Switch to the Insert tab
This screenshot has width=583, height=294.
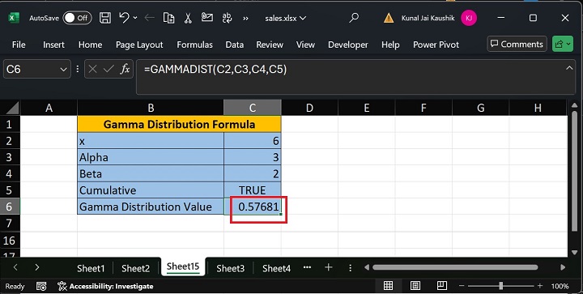tap(53, 45)
